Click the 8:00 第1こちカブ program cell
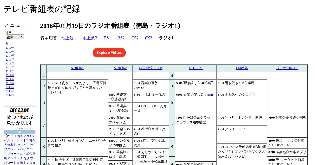Screen dimensions: 315x165 (287, 143)
